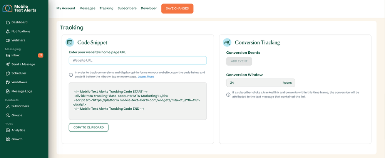385x158 pixels.
Task: Click the Send a Message paper-plane icon
Action: (x=8, y=64)
